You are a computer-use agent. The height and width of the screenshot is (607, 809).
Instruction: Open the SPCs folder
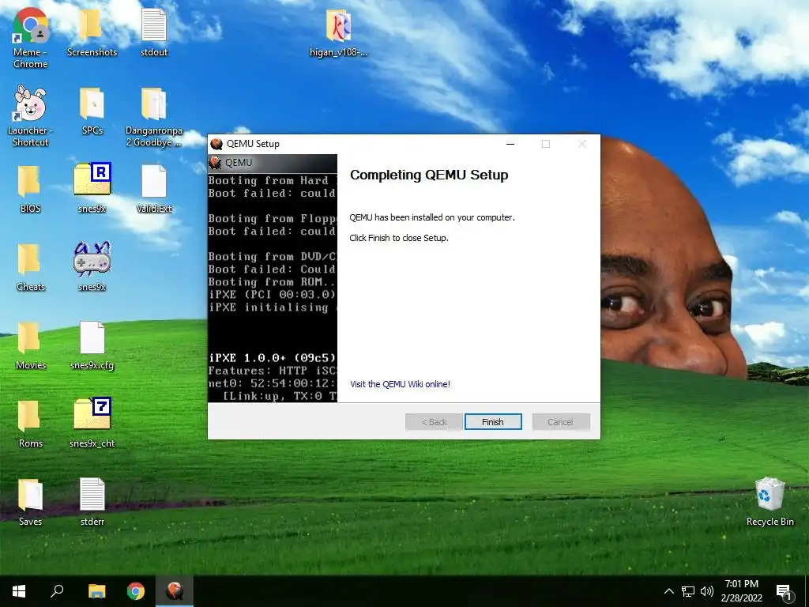92,111
